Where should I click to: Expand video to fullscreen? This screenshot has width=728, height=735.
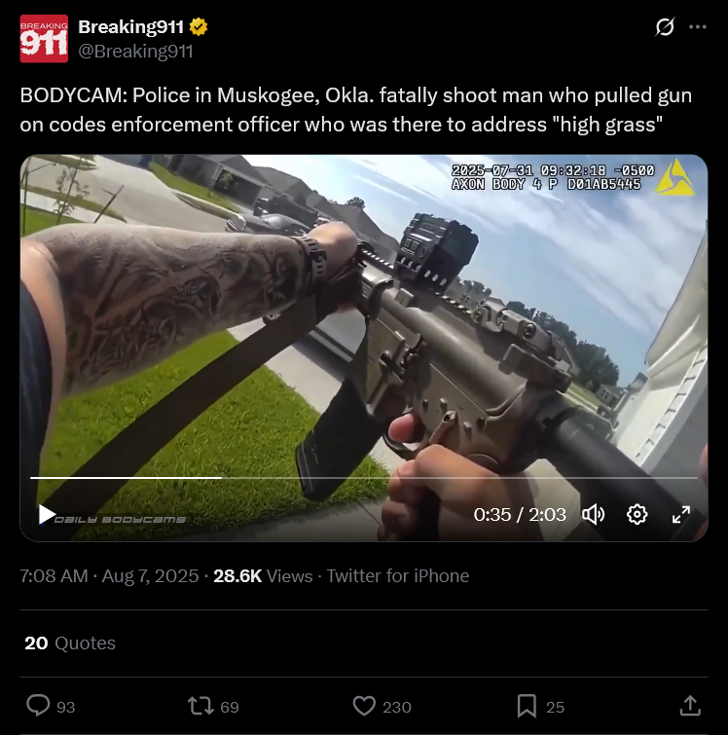tap(680, 514)
